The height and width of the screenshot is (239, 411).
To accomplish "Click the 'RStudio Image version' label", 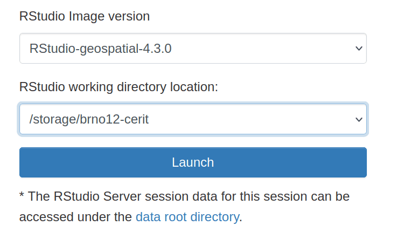I will click(x=85, y=16).
